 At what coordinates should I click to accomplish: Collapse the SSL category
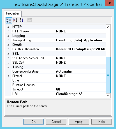pyautogui.click(x=8, y=54)
